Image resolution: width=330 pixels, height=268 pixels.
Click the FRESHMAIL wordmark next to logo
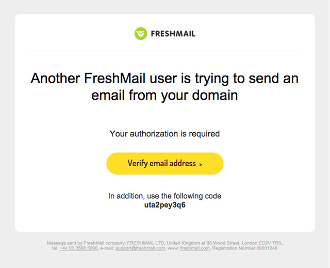pyautogui.click(x=173, y=34)
